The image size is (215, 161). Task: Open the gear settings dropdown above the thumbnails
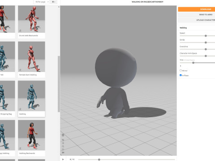tap(54, 2)
